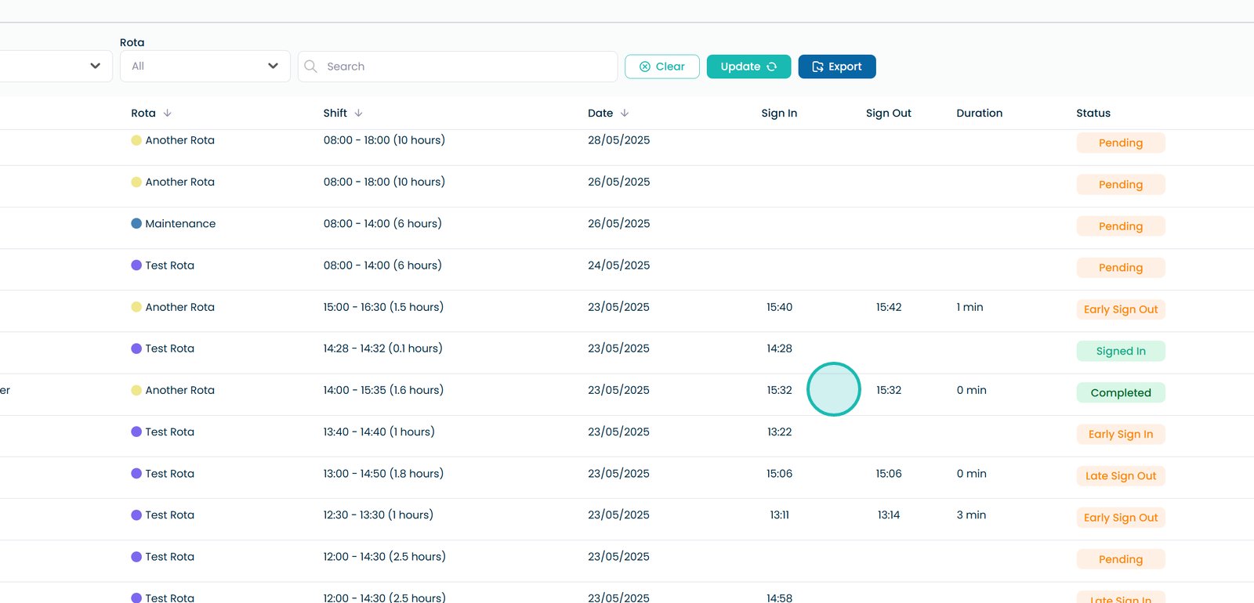
Task: Clear the filters with Clear button
Action: click(661, 67)
